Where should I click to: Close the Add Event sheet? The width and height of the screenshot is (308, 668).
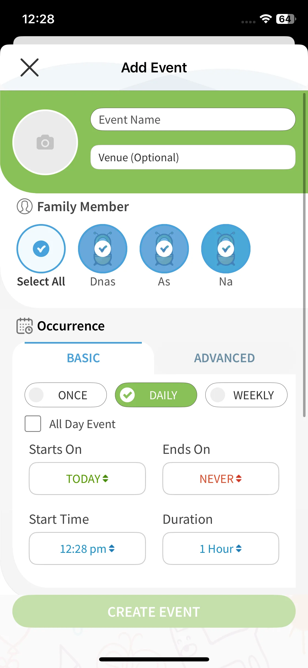tap(30, 67)
